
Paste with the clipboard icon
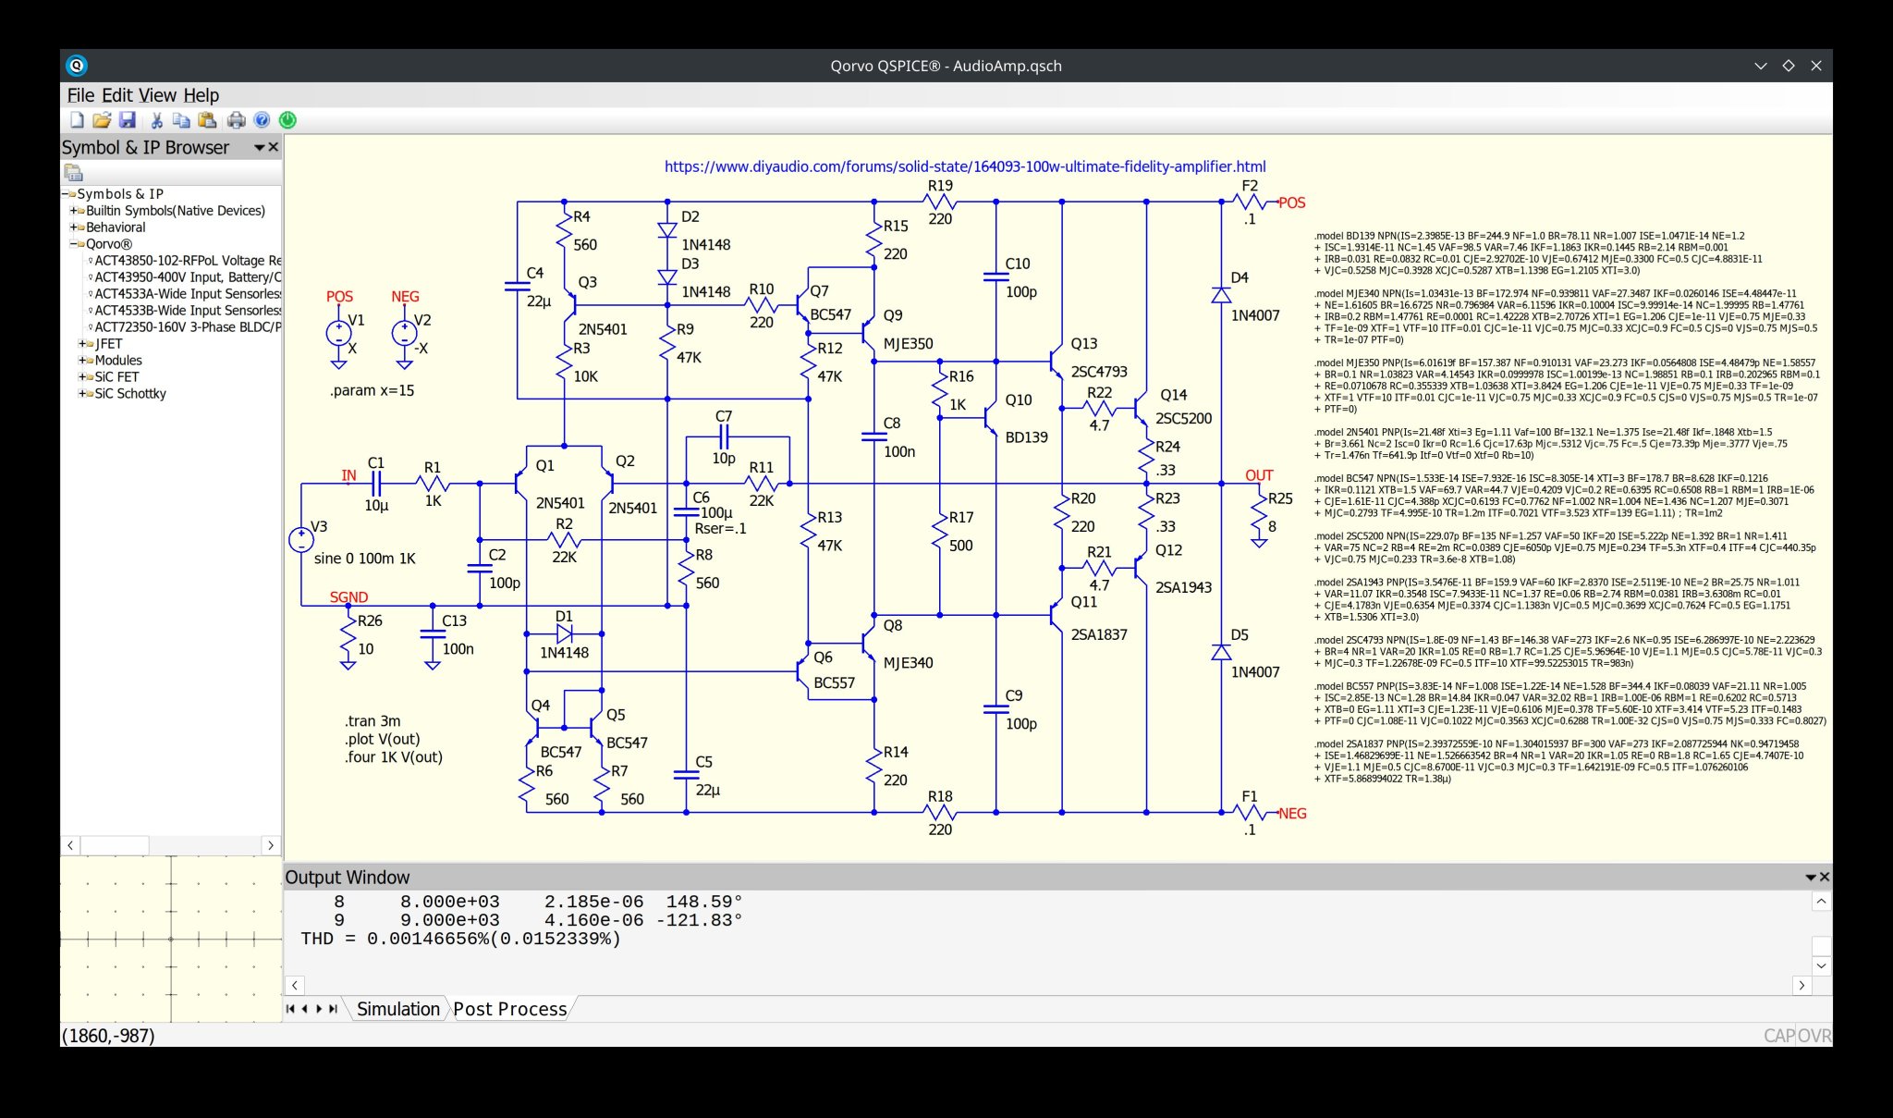(x=207, y=120)
